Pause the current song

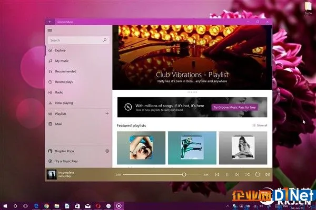(x=227, y=175)
